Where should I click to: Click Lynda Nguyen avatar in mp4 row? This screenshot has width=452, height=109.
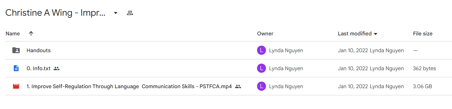(261, 86)
